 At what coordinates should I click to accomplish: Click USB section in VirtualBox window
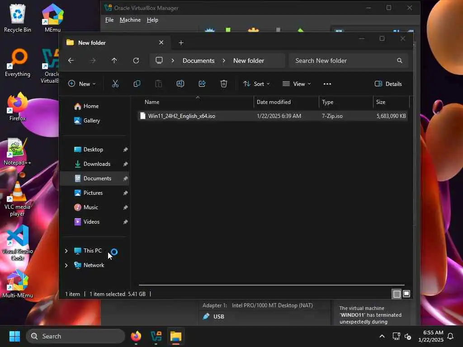click(x=218, y=316)
